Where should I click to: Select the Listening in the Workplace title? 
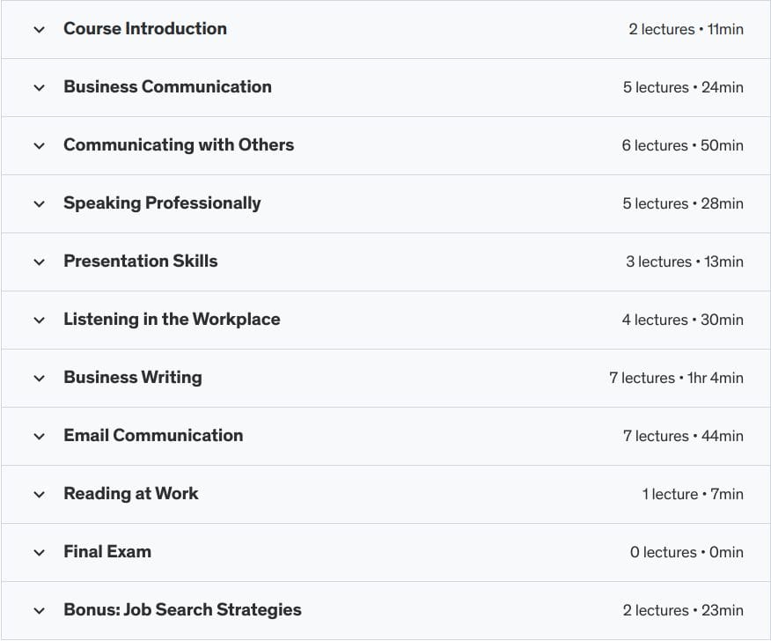(x=172, y=320)
